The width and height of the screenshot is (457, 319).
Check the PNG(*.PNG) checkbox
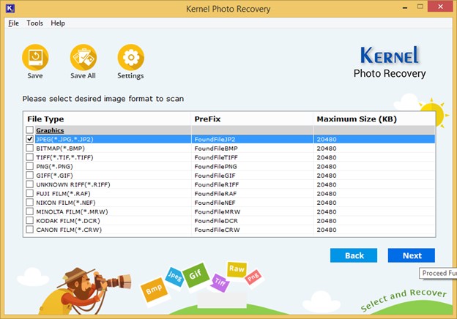pyautogui.click(x=30, y=166)
